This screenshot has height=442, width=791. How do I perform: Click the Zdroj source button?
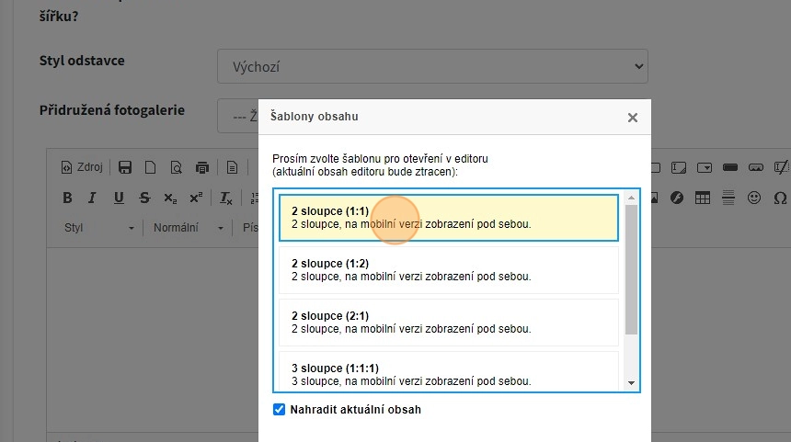tap(82, 167)
